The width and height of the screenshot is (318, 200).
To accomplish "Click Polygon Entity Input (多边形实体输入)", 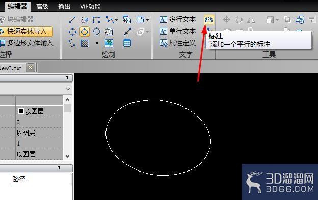I will (x=26, y=43).
